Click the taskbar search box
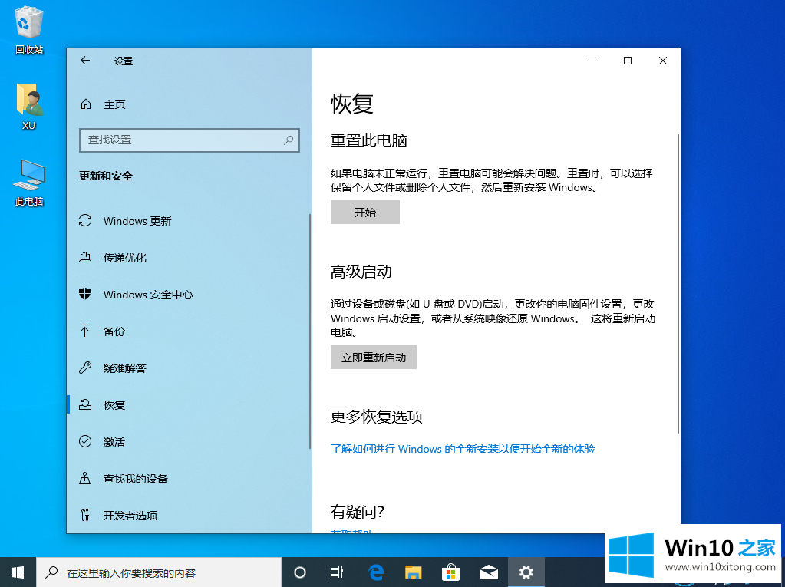Viewport: 785px width, 587px height. coord(159,572)
